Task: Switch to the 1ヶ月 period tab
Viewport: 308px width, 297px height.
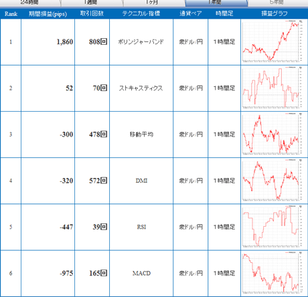Action: coord(154,3)
